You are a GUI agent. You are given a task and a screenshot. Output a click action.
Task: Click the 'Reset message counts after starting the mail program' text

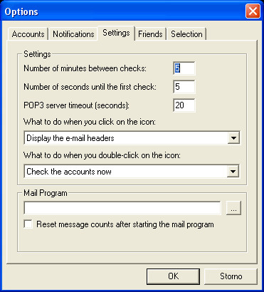125,224
